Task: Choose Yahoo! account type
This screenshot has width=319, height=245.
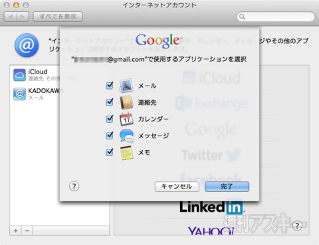Action: (x=211, y=231)
